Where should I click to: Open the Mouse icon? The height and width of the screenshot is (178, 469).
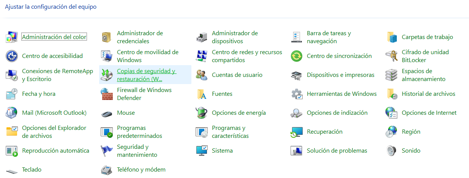point(107,113)
